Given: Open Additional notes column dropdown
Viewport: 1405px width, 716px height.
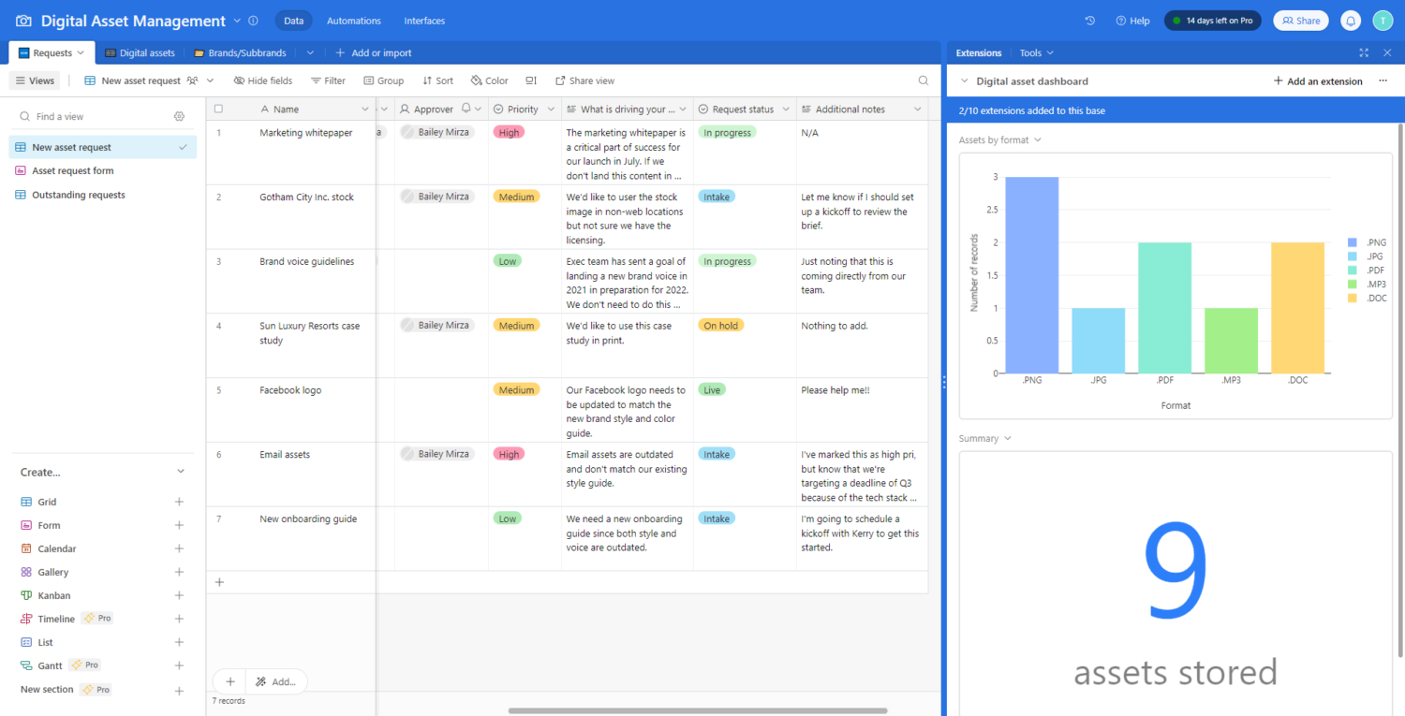Looking at the screenshot, I should (x=917, y=109).
